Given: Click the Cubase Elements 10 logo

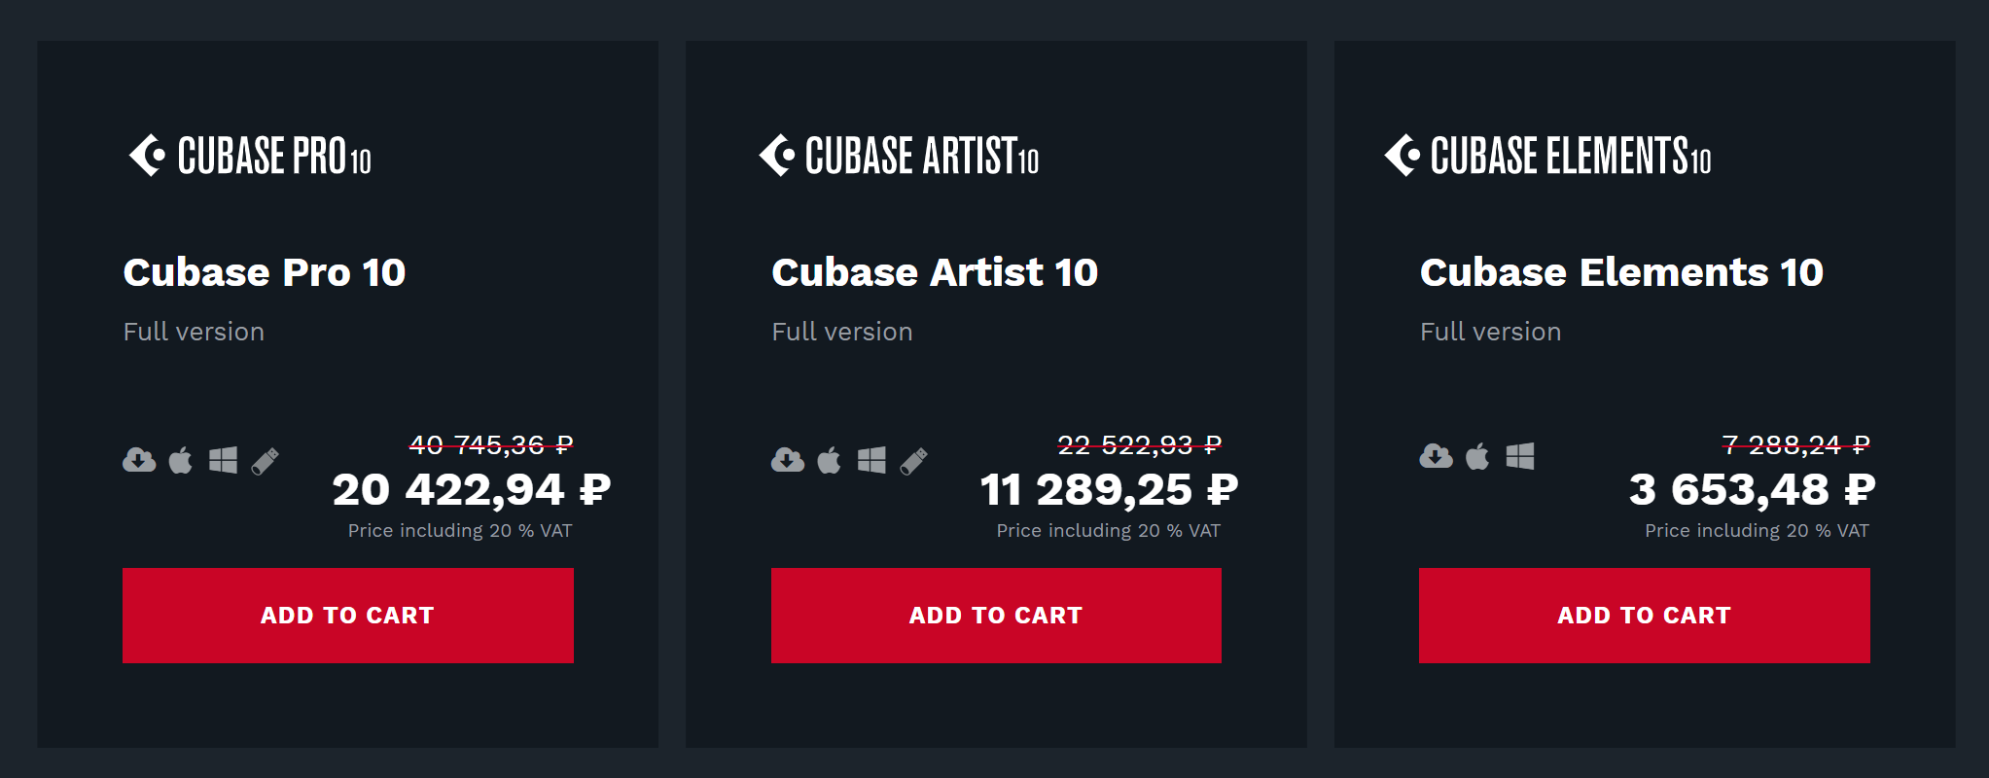Looking at the screenshot, I should tap(1547, 156).
